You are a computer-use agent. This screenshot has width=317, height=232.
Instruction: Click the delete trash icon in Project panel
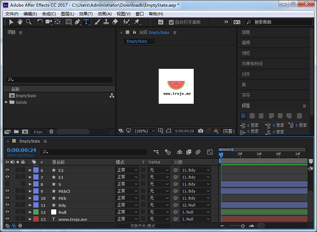pyautogui.click(x=52, y=132)
